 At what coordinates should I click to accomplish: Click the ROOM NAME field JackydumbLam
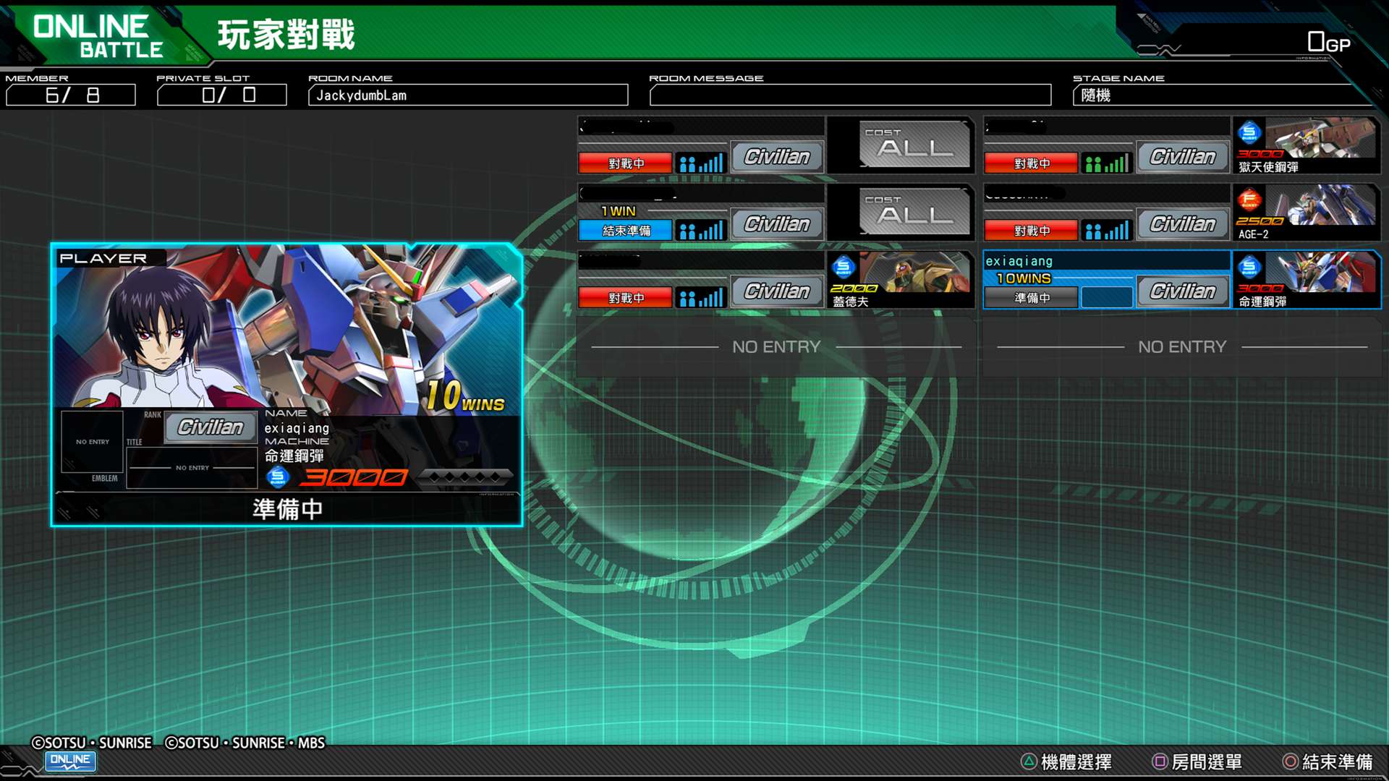click(x=468, y=95)
